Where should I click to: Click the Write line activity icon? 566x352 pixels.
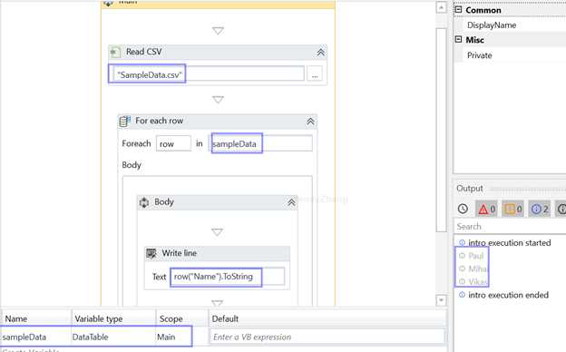tap(151, 253)
